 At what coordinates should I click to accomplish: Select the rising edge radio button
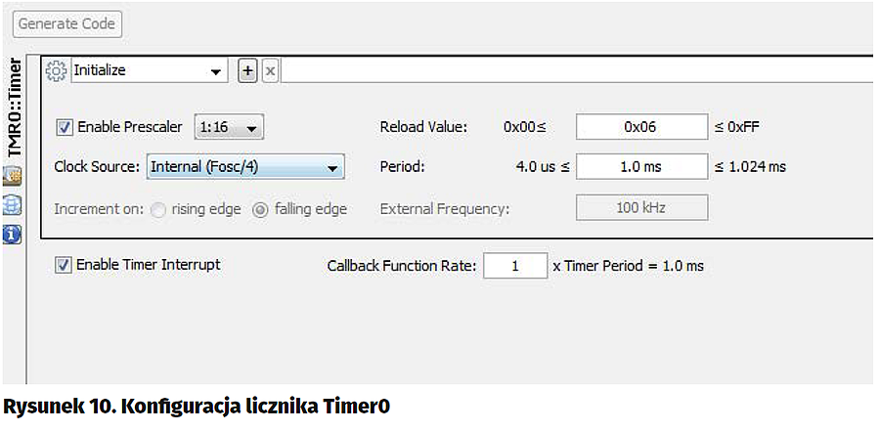click(x=157, y=209)
